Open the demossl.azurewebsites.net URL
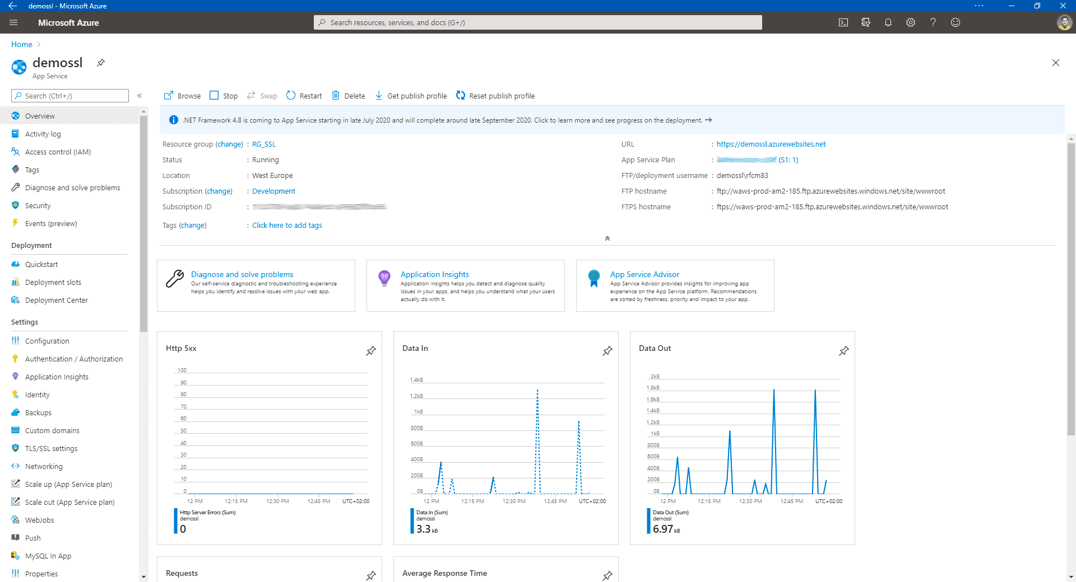This screenshot has width=1076, height=582. click(x=771, y=144)
